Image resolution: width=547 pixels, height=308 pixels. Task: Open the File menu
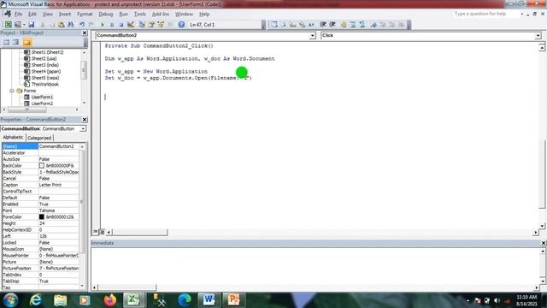click(18, 14)
